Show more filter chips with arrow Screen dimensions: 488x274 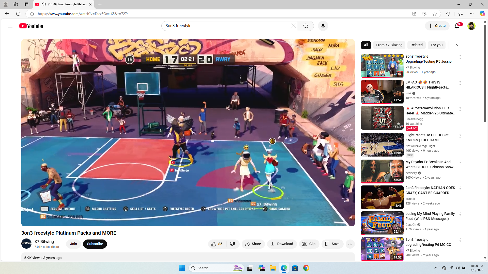(x=457, y=46)
